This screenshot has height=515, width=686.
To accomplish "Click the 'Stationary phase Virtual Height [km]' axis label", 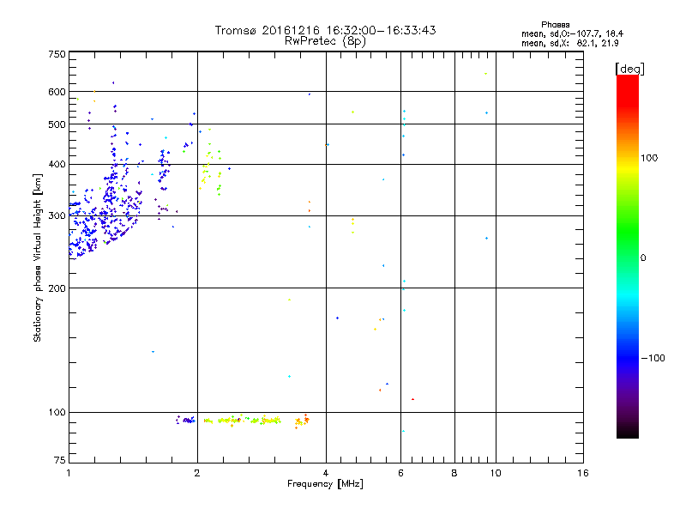I will 38,257.
